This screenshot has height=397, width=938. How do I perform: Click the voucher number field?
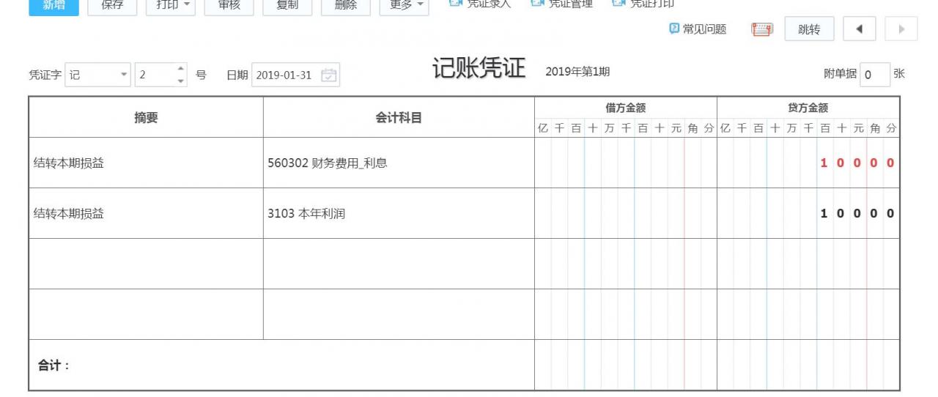point(155,75)
